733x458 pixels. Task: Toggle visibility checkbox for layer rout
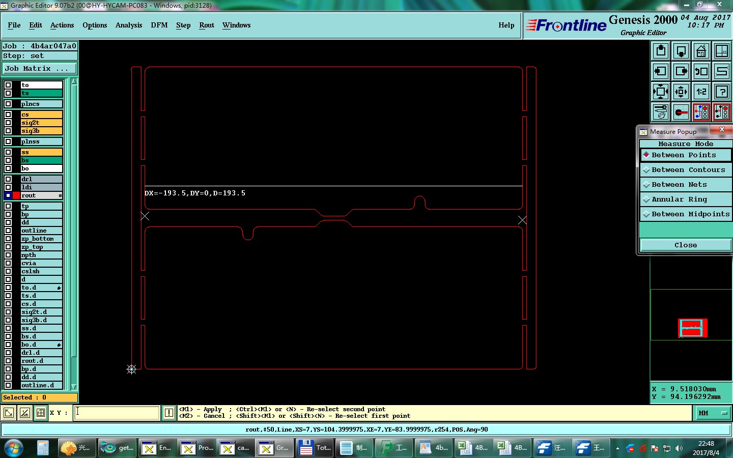8,195
